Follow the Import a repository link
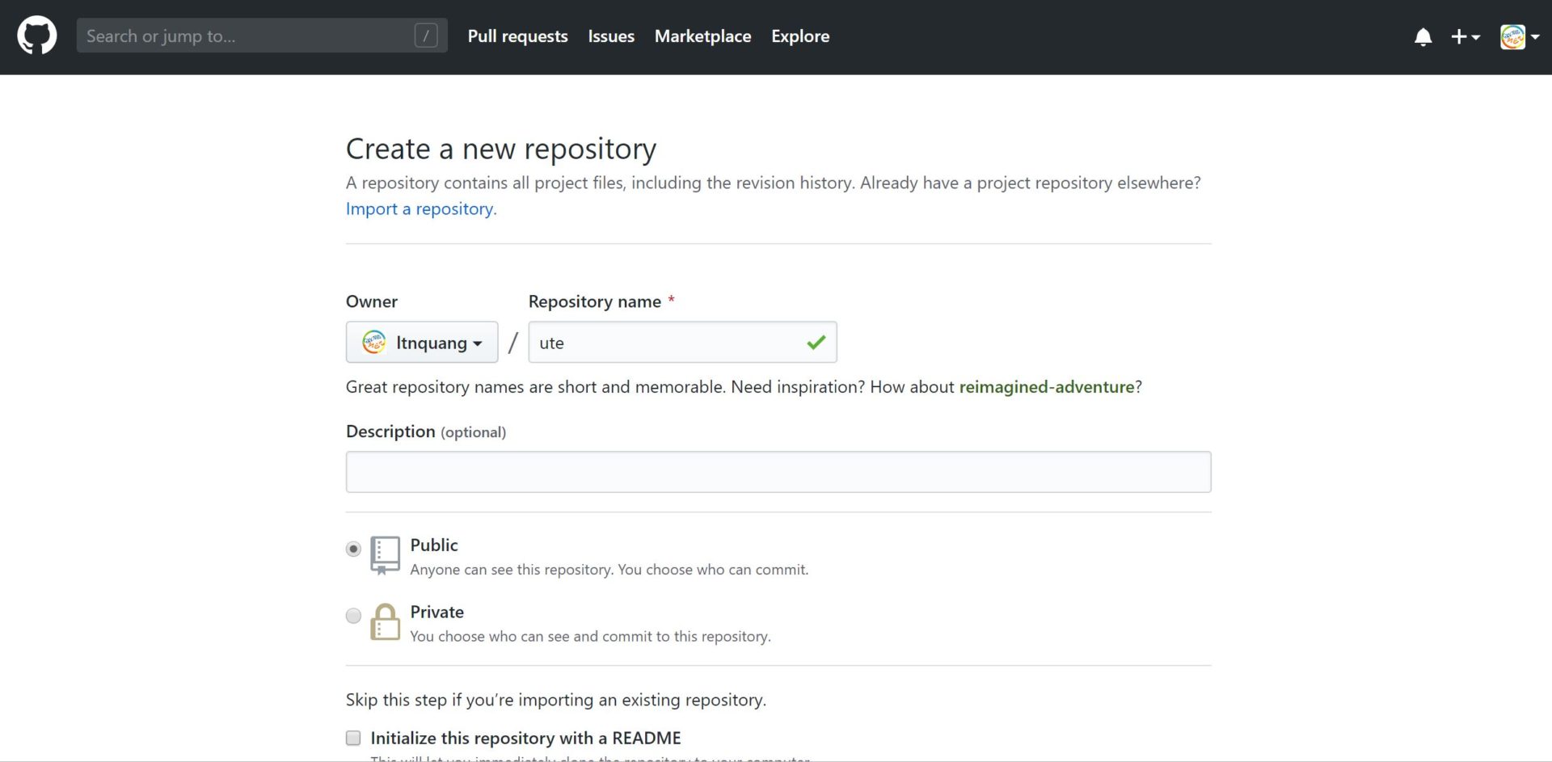 421,208
